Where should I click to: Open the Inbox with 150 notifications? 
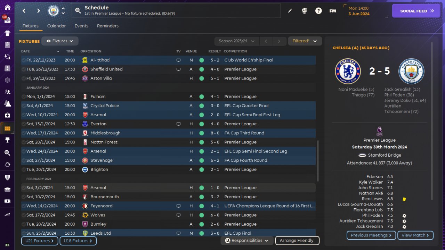(7, 20)
